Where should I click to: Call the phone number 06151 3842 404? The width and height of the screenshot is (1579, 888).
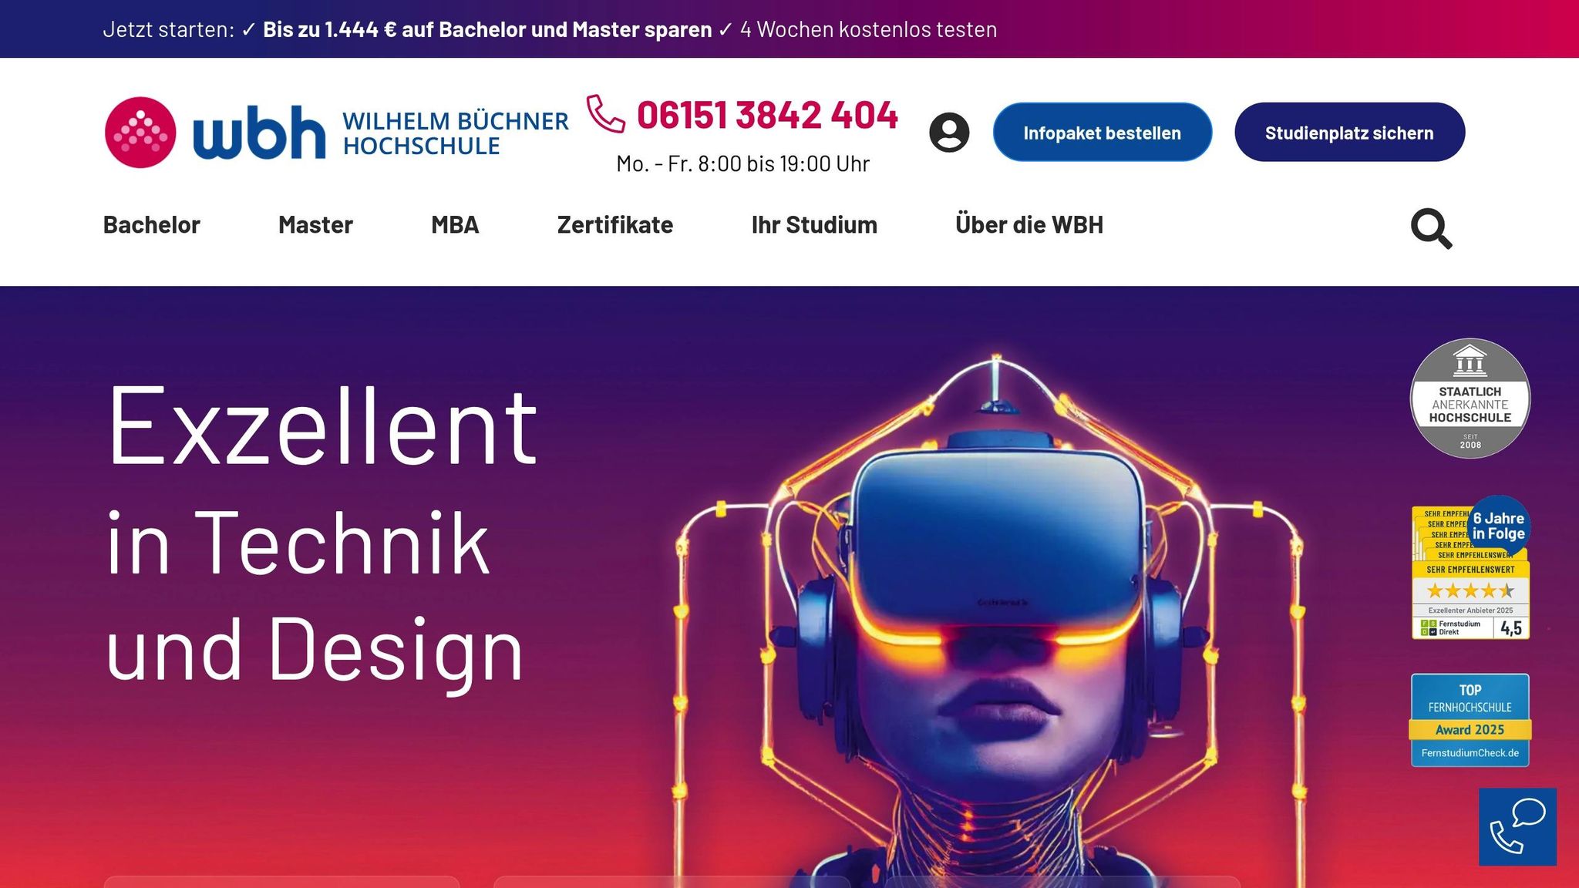point(767,116)
